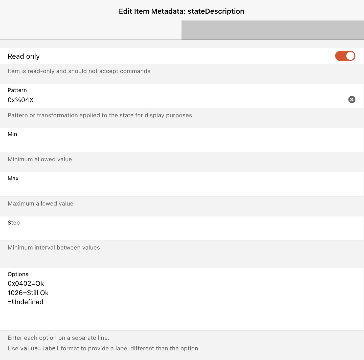Place cursor on the 1026=Still Ok line
The width and height of the screenshot is (364, 360).
pyautogui.click(x=28, y=293)
